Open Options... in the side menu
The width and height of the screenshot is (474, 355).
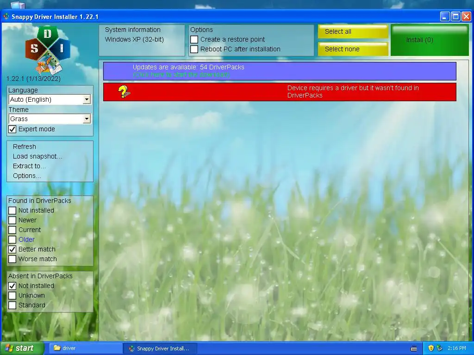coord(27,176)
